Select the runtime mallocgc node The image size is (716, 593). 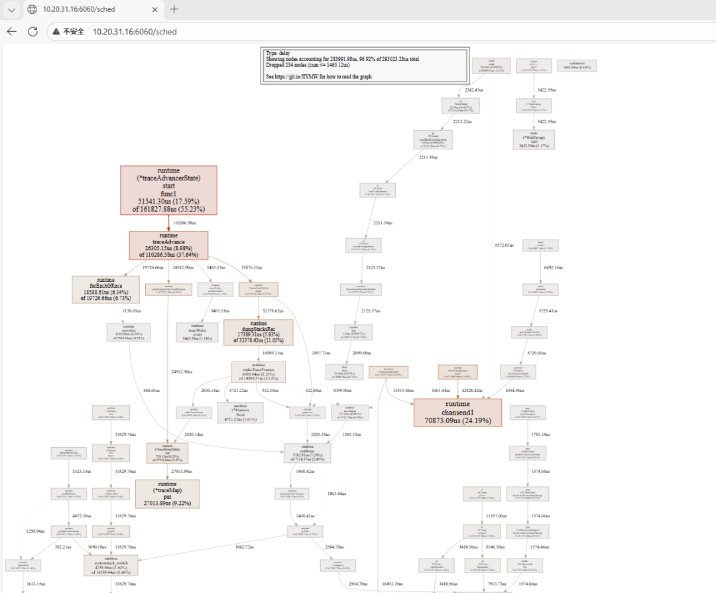(308, 453)
